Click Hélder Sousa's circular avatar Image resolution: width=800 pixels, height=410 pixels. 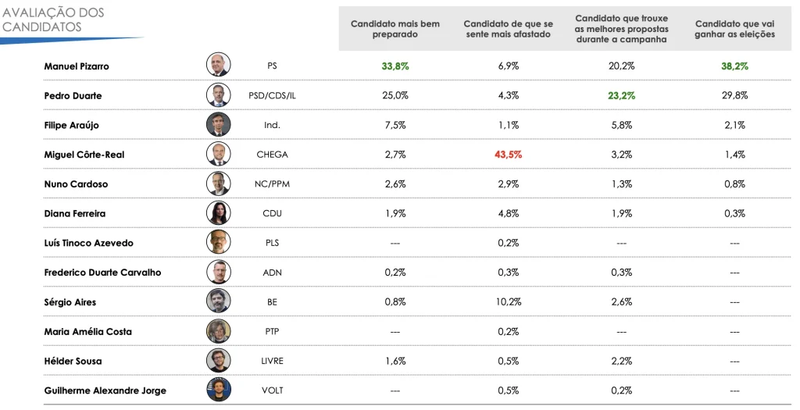click(x=219, y=361)
